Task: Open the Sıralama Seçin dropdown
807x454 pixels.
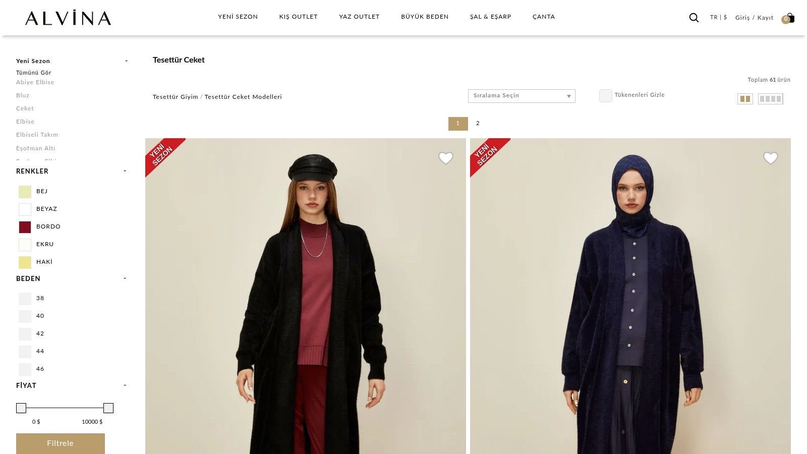Action: [x=521, y=96]
